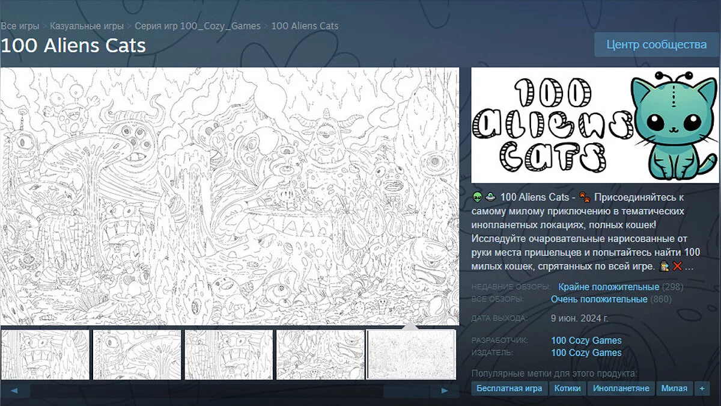The width and height of the screenshot is (721, 406).
Task: Click the release date '9 июн. 2024 г.'
Action: point(579,318)
